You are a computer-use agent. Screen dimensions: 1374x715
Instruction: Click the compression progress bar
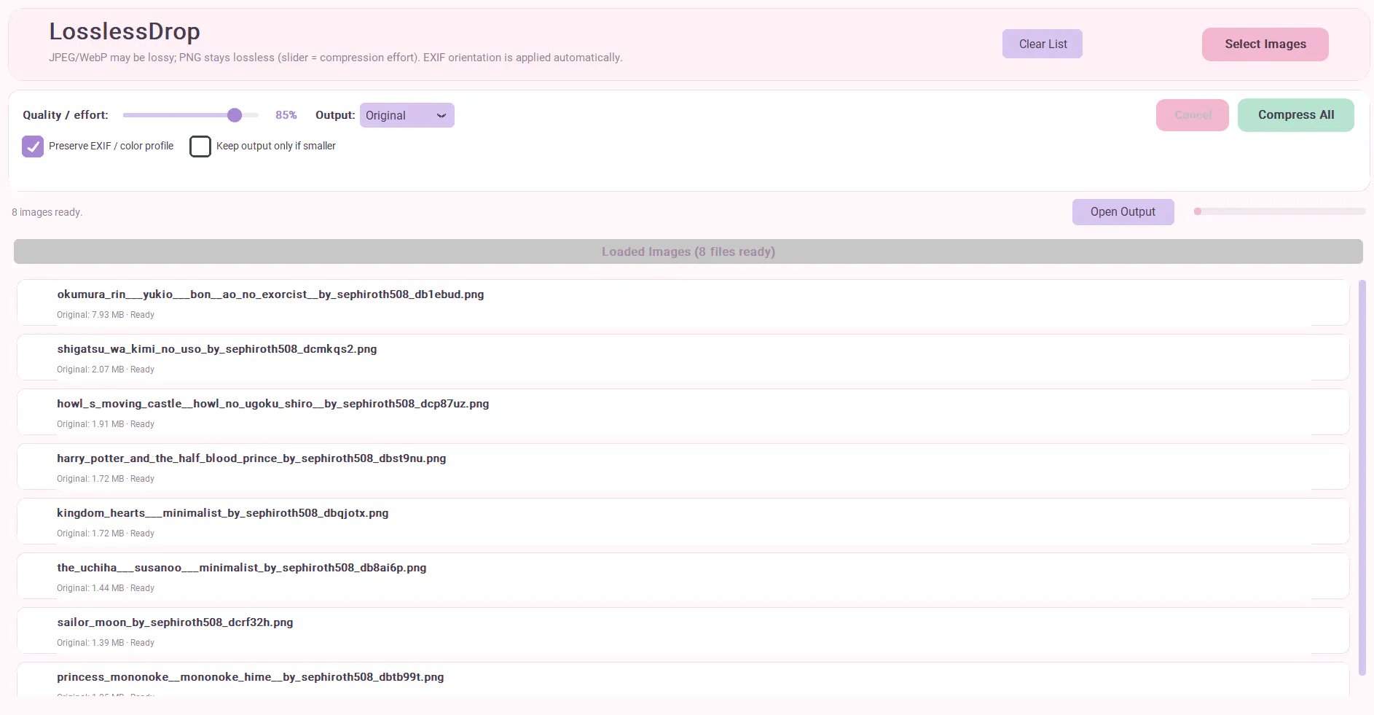point(1279,211)
